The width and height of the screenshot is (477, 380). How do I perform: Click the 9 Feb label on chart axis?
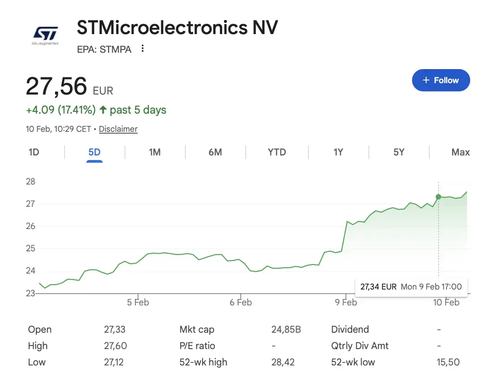pos(346,302)
